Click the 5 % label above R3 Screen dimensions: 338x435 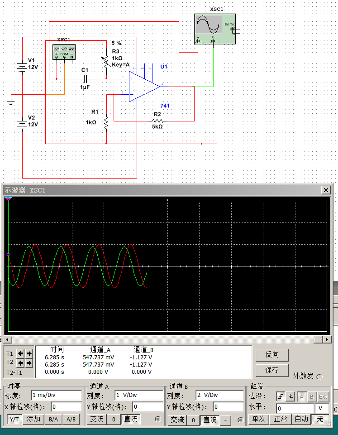point(117,43)
